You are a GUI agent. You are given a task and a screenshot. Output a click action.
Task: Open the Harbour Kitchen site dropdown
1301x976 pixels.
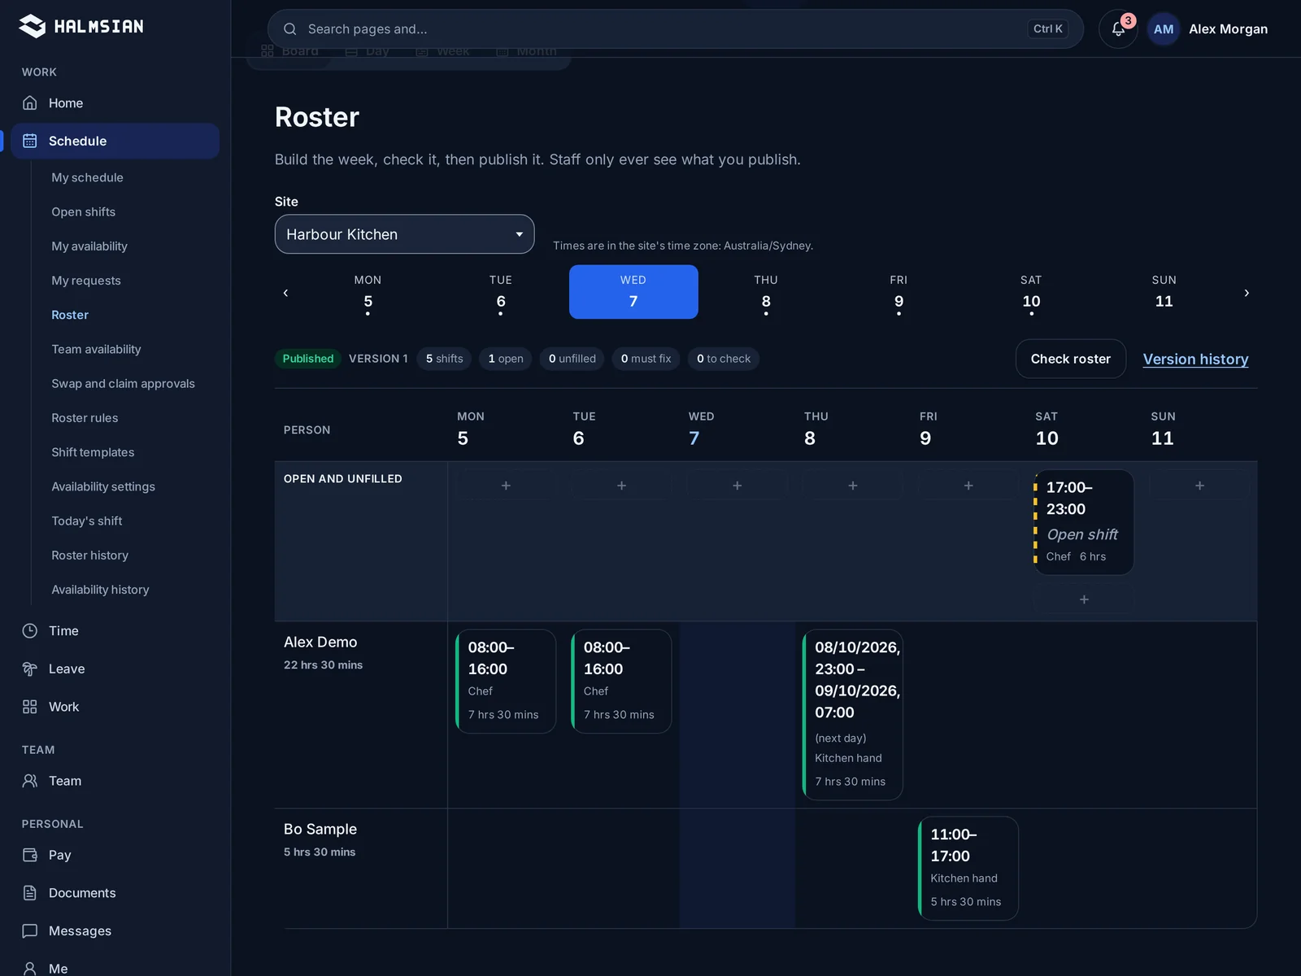pos(404,234)
